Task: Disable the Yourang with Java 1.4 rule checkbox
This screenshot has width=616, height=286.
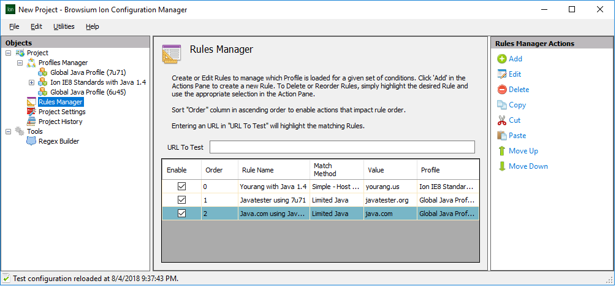Action: tap(181, 186)
